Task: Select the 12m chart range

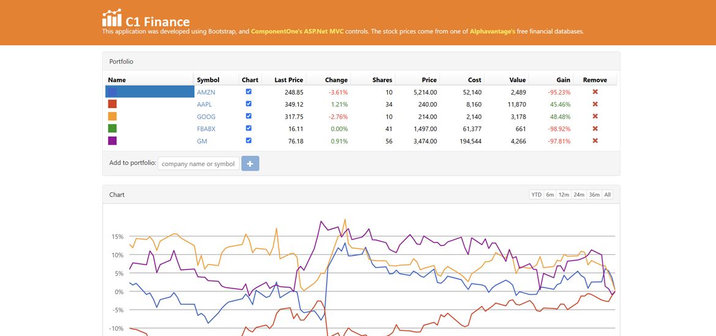Action: tap(564, 195)
